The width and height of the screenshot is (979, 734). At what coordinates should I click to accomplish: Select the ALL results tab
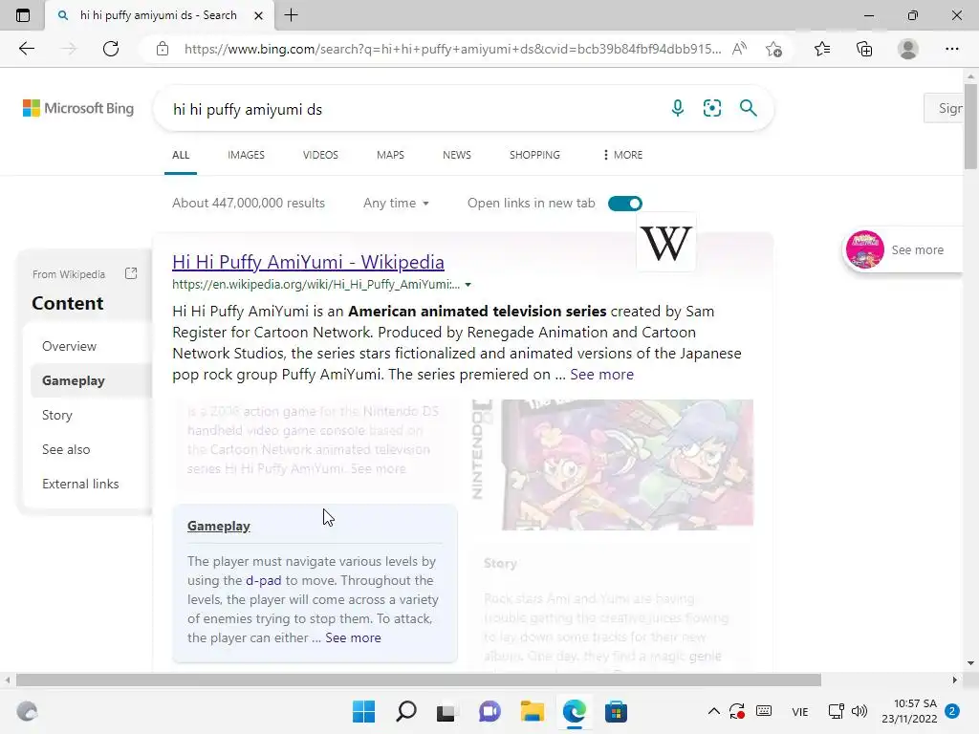(181, 155)
